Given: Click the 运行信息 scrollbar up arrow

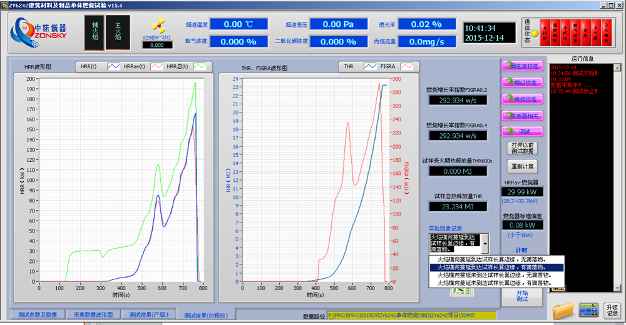Looking at the screenshot, I should [617, 67].
